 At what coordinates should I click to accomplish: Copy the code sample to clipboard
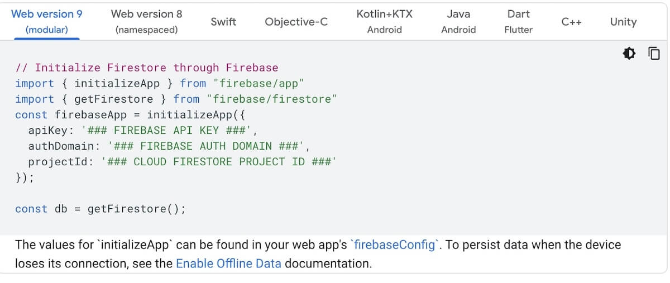coord(654,54)
